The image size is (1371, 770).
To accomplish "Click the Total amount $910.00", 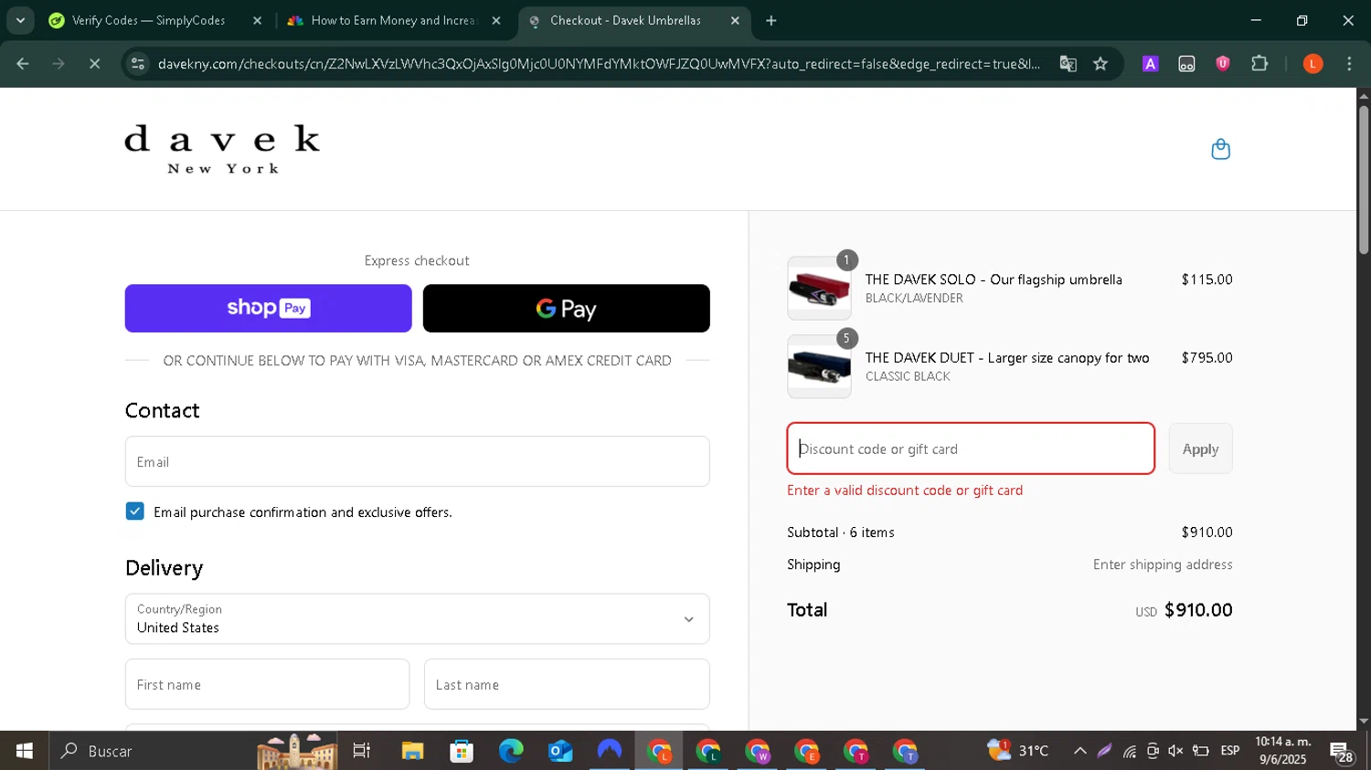I will 1198,610.
